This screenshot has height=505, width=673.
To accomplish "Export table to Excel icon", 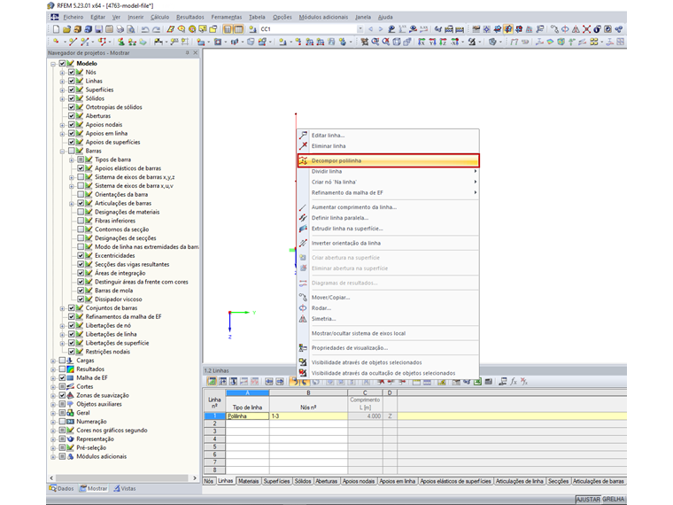I will (x=477, y=381).
